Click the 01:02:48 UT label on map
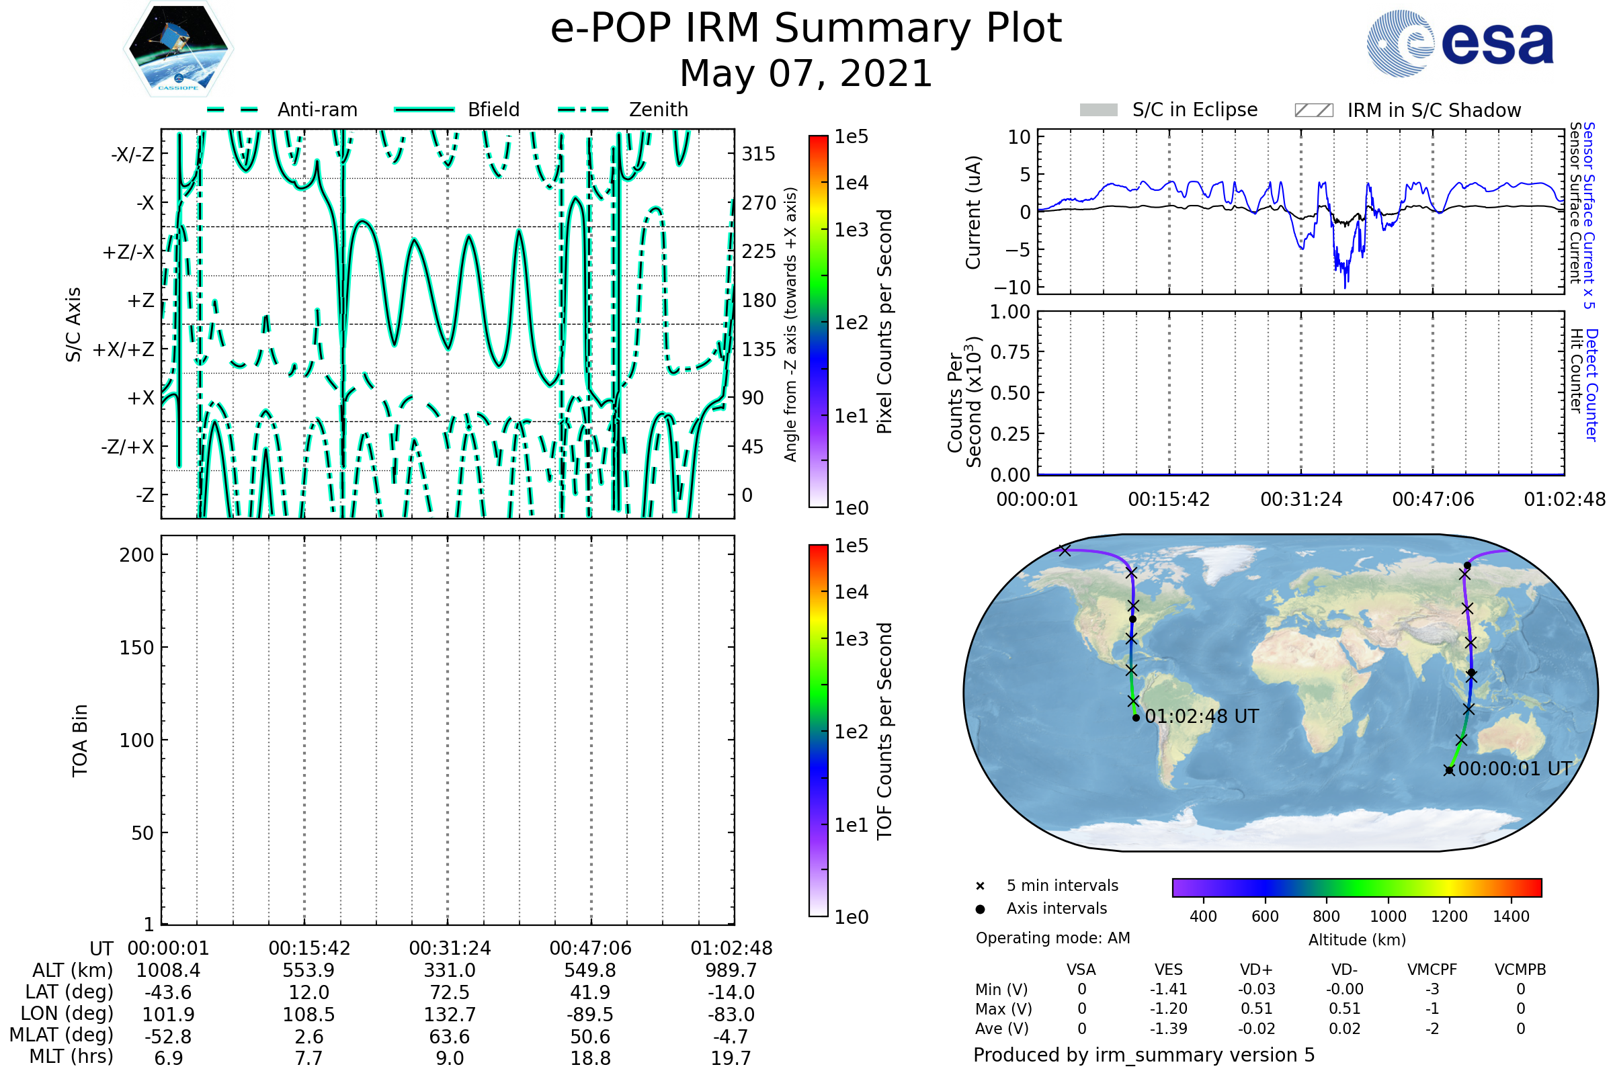 tap(1202, 716)
